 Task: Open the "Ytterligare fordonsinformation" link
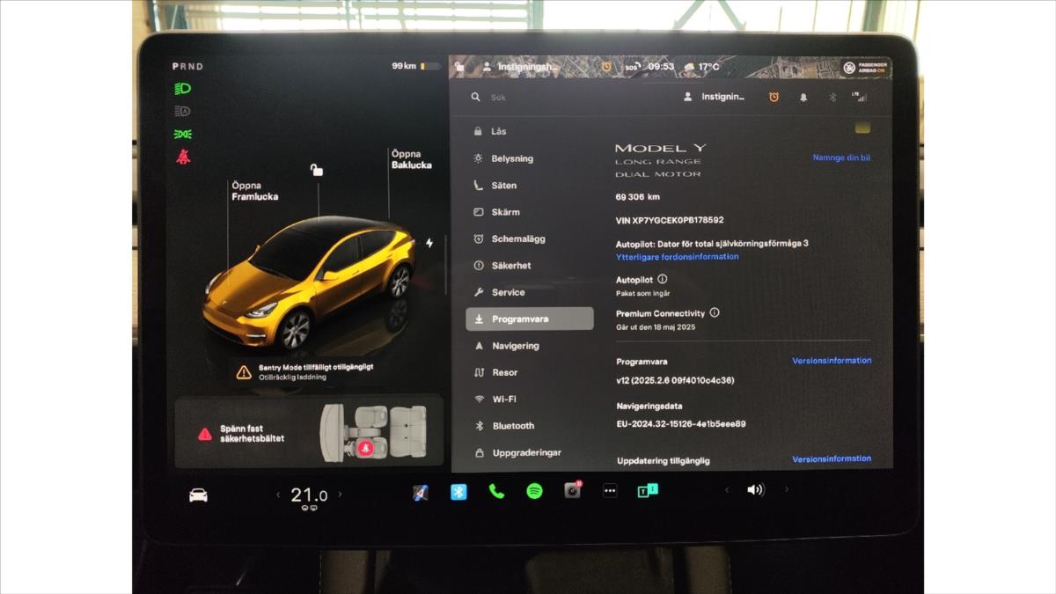point(678,257)
